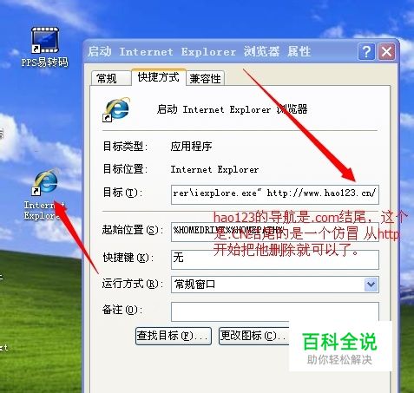Click the 起始位置 start location field
This screenshot has width=414, height=393.
click(275, 232)
